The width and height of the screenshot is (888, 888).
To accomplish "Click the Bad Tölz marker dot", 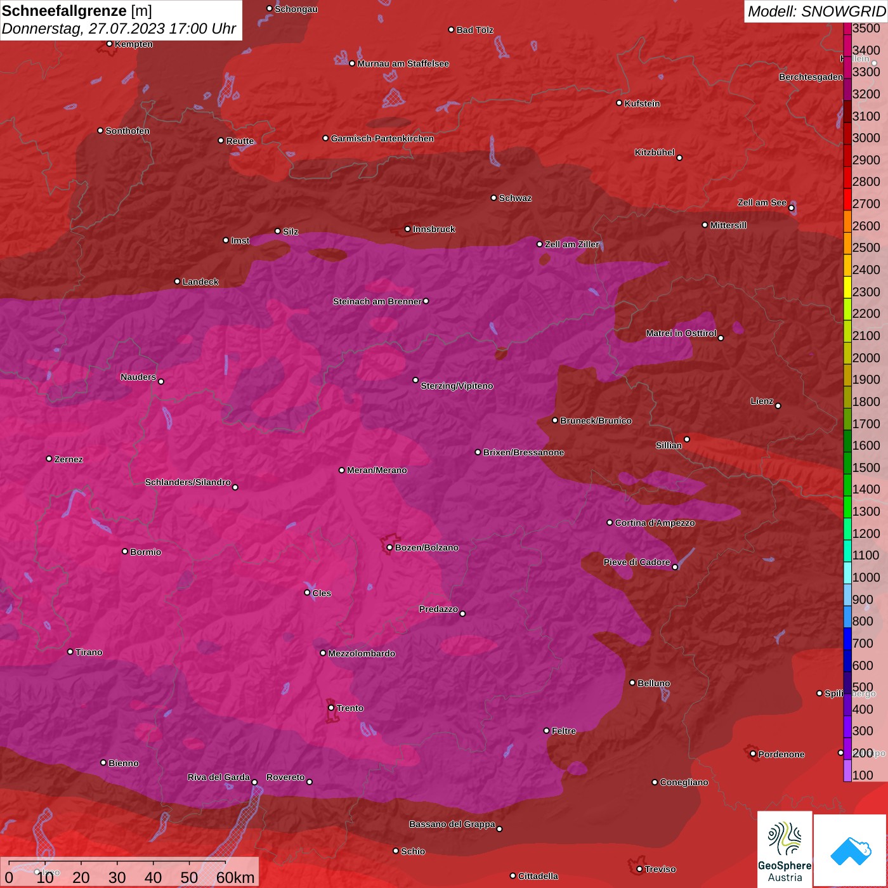I will tap(452, 30).
